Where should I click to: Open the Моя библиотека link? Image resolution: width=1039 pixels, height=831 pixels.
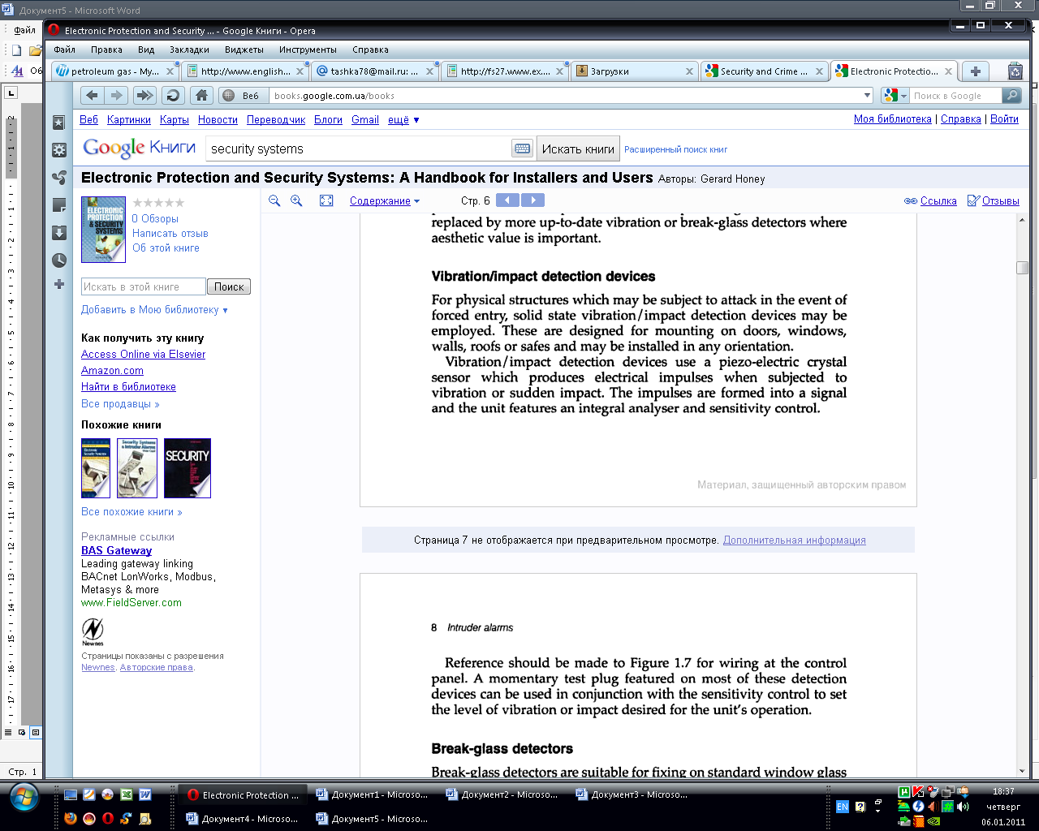click(x=892, y=118)
